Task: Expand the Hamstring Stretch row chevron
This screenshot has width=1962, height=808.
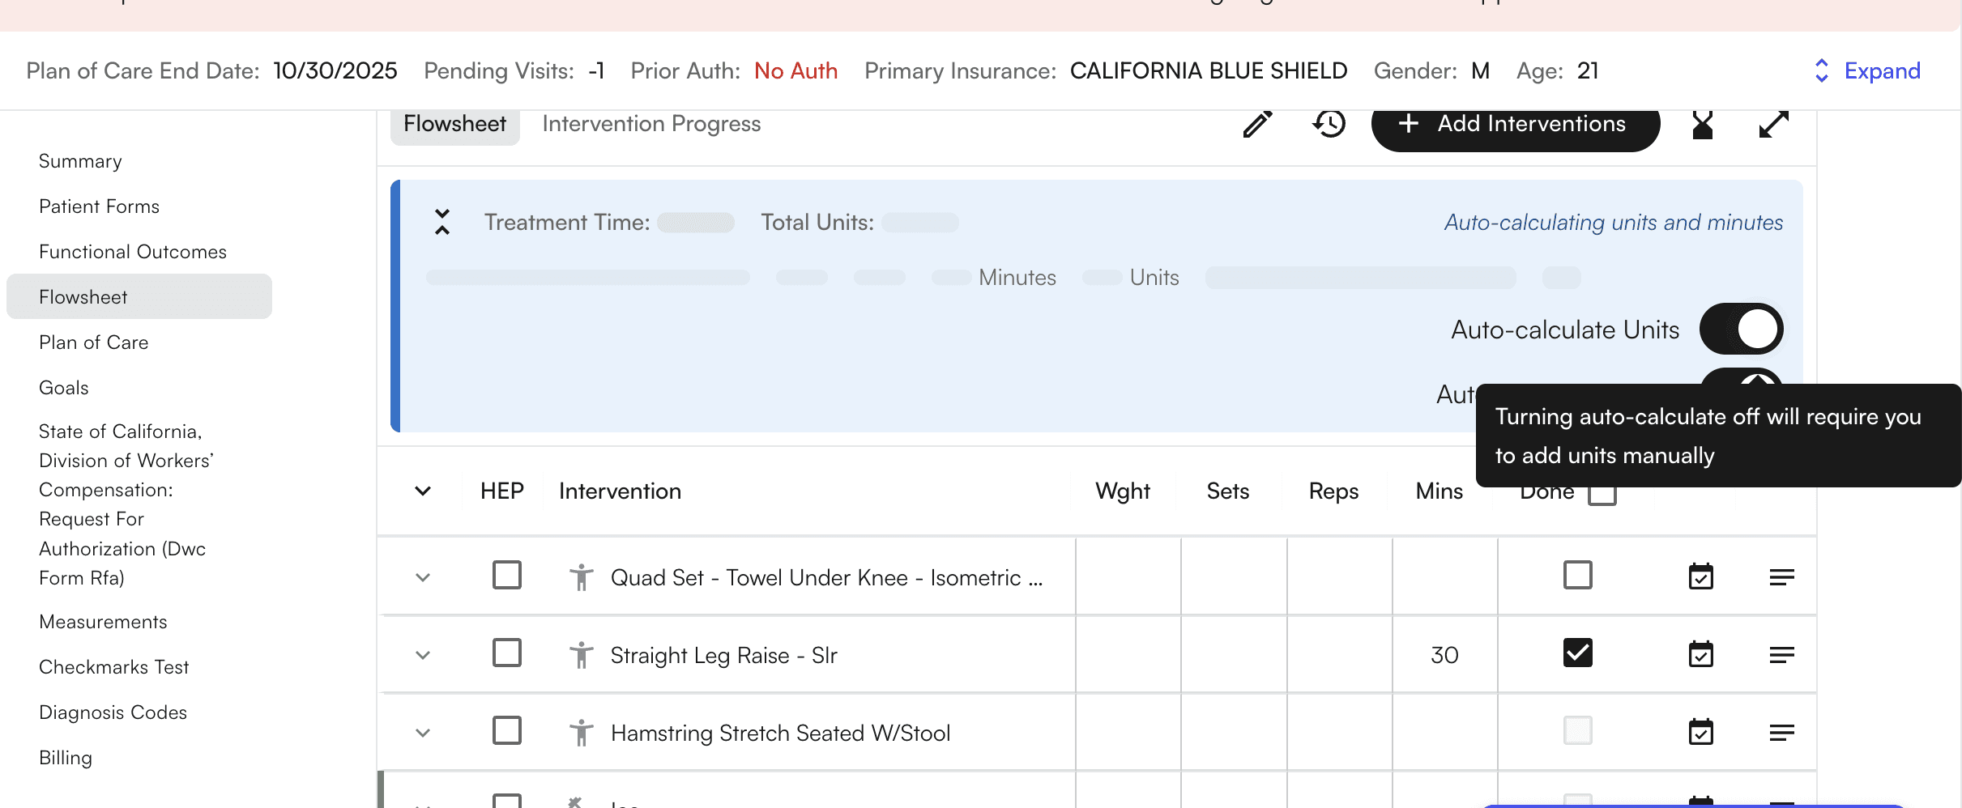Action: tap(423, 733)
